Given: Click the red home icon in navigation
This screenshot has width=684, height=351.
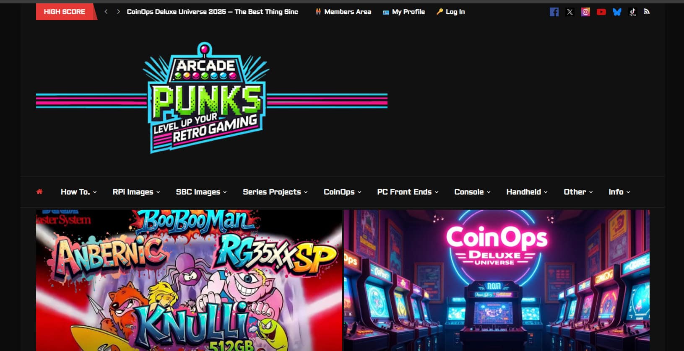Looking at the screenshot, I should (39, 191).
